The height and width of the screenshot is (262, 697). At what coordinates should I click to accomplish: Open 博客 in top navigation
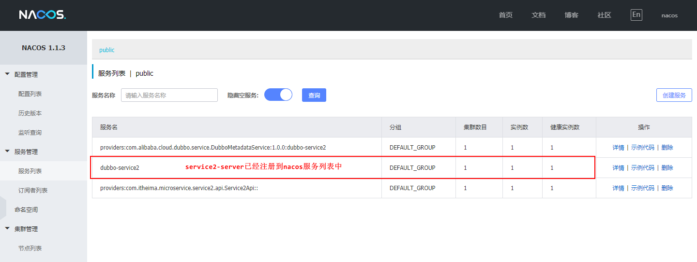coord(572,15)
